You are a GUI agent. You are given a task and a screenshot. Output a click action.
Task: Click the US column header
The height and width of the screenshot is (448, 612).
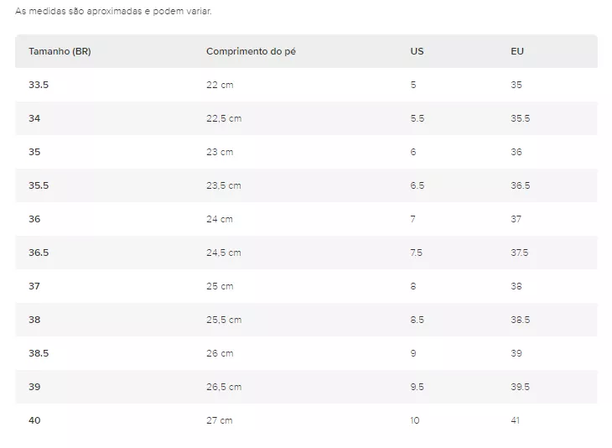click(x=417, y=51)
